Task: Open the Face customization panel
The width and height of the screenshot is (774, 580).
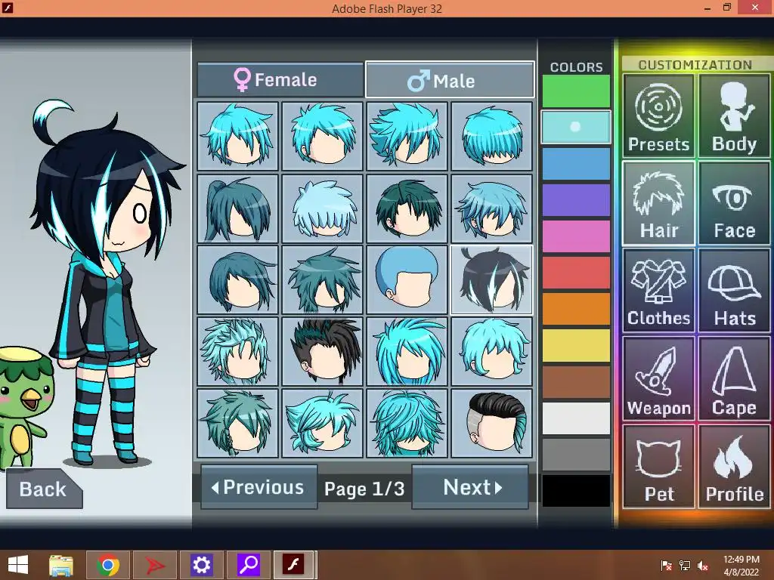Action: coord(734,203)
